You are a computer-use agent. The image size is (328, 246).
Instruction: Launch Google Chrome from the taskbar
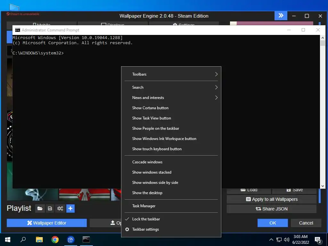(55, 240)
